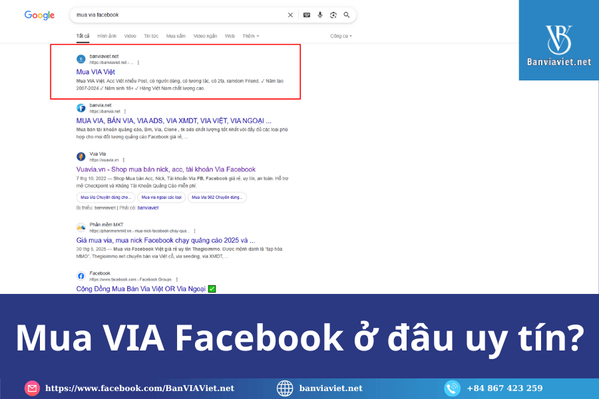Click the 'Phần mềm MKT' site name text
Screen dimensions: 599x399
pos(106,225)
